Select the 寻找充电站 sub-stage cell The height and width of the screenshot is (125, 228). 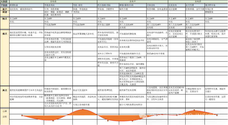(58, 5)
